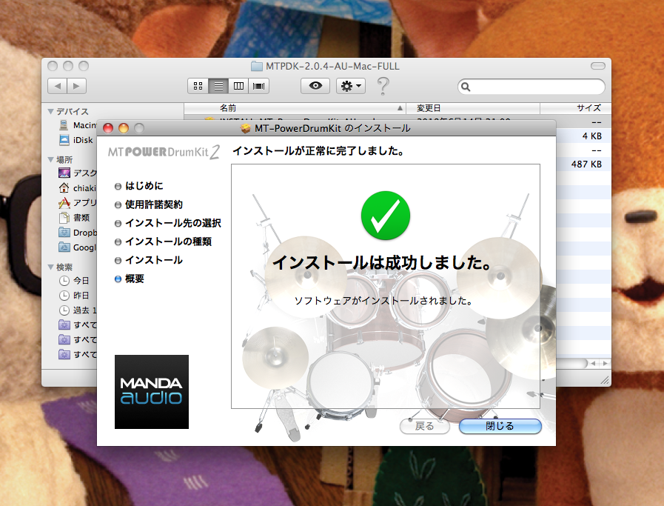Toggle the Finder toolbar pill button
Viewport: 664px width, 506px height.
point(598,66)
